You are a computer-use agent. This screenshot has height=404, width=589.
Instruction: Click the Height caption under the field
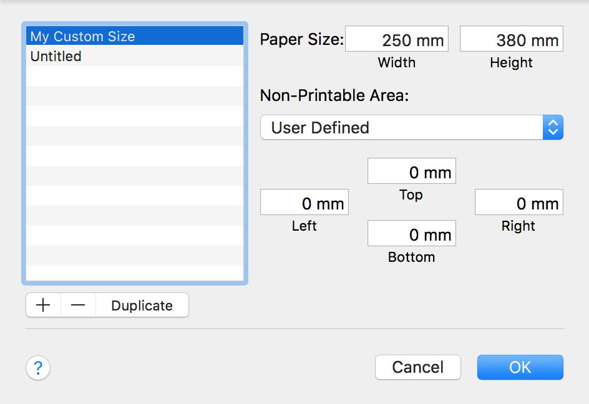[511, 63]
